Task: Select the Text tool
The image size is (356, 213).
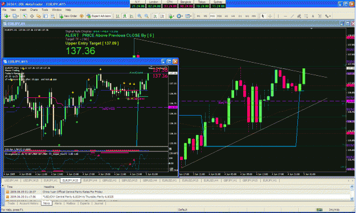Action: [313, 16]
